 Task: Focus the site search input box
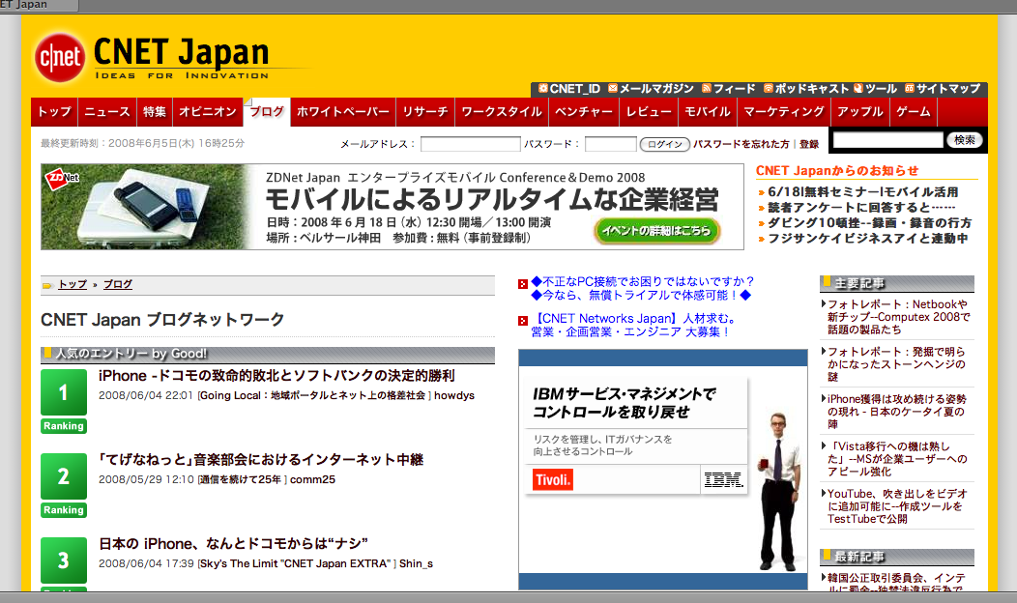click(x=887, y=140)
